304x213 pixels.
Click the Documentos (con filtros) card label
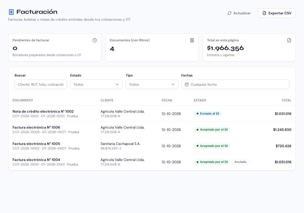click(x=129, y=40)
